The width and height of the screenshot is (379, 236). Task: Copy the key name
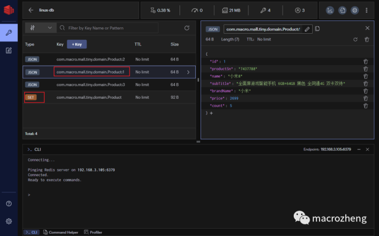(317, 29)
